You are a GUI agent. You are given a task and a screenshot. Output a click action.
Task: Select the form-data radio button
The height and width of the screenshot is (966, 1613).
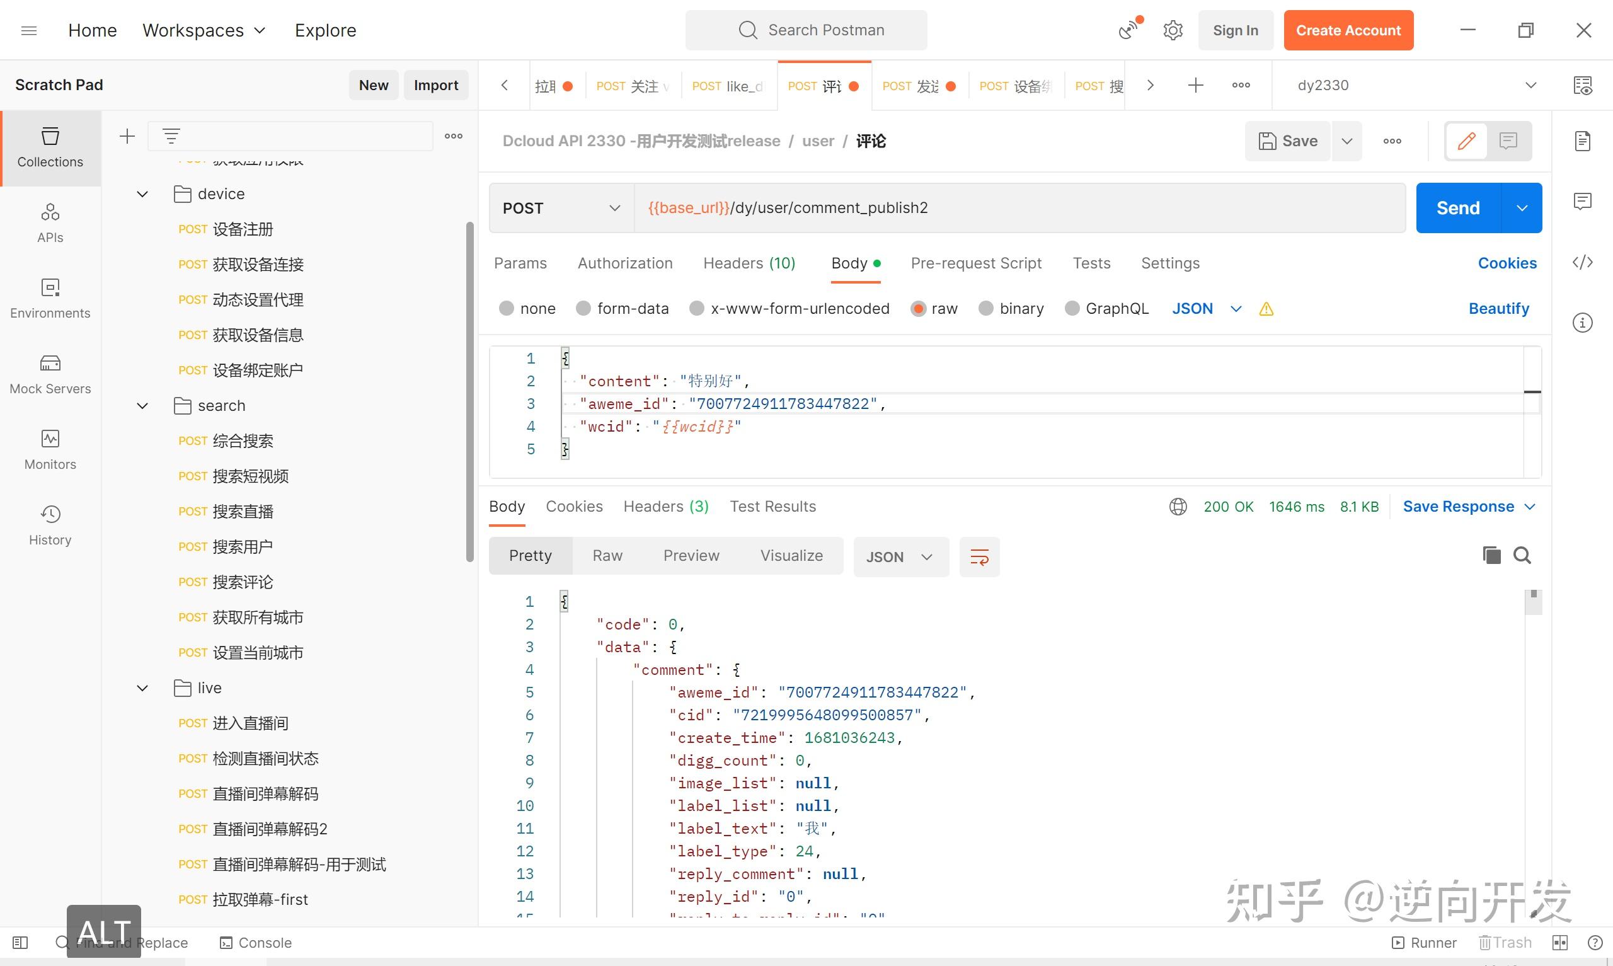point(583,309)
